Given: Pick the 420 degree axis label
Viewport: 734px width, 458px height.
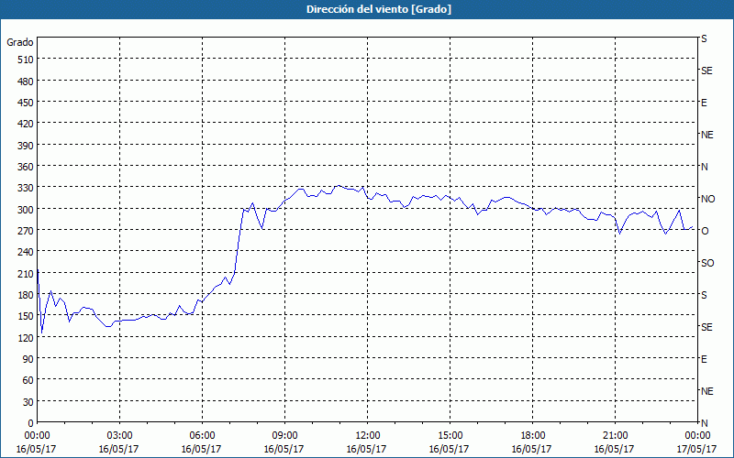Looking at the screenshot, I should coord(26,125).
